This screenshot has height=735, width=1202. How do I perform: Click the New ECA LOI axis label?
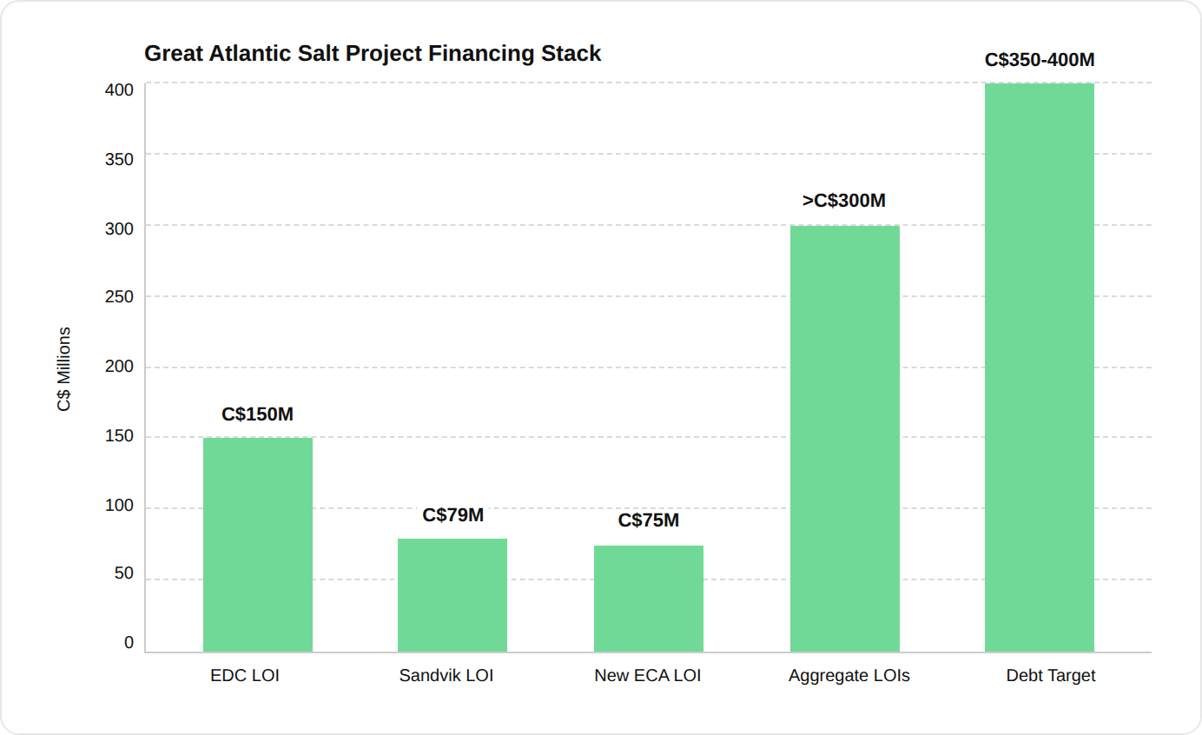point(648,675)
